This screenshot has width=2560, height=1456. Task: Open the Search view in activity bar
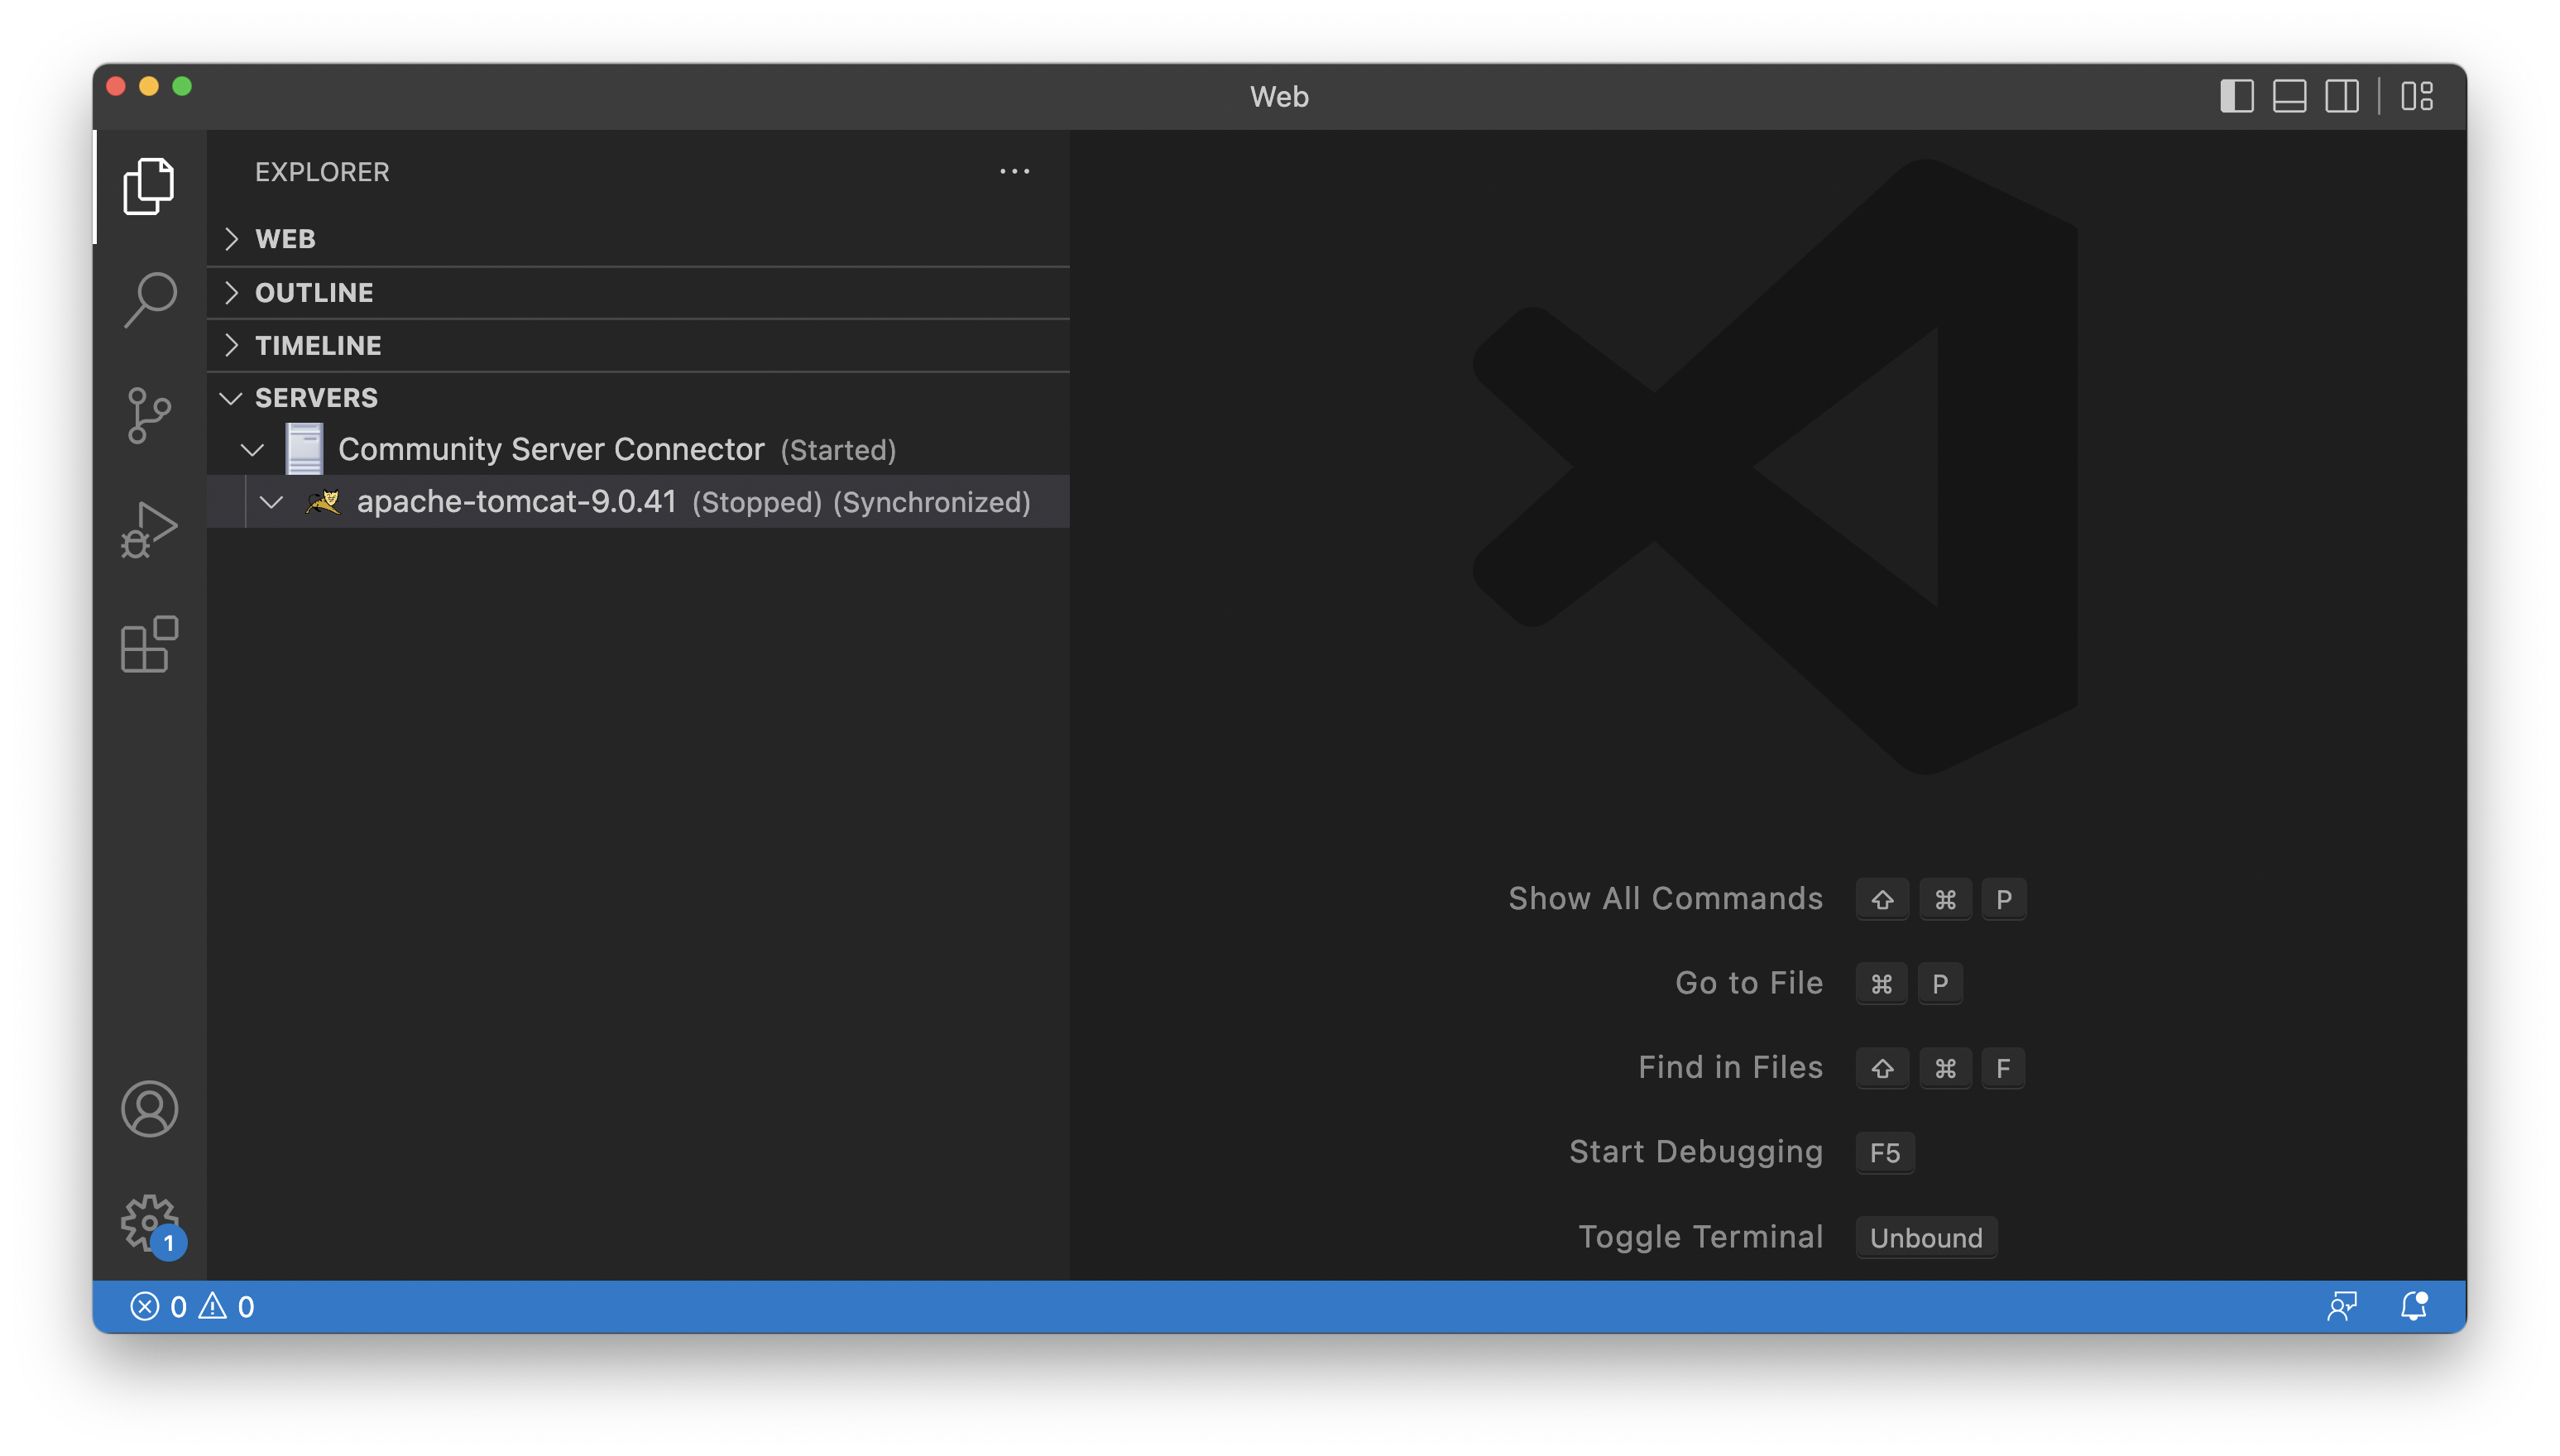tap(149, 300)
